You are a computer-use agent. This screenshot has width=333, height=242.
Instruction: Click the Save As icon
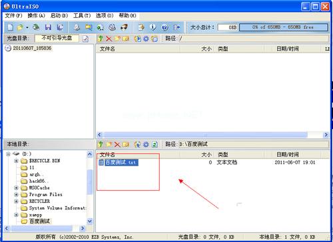click(x=60, y=27)
